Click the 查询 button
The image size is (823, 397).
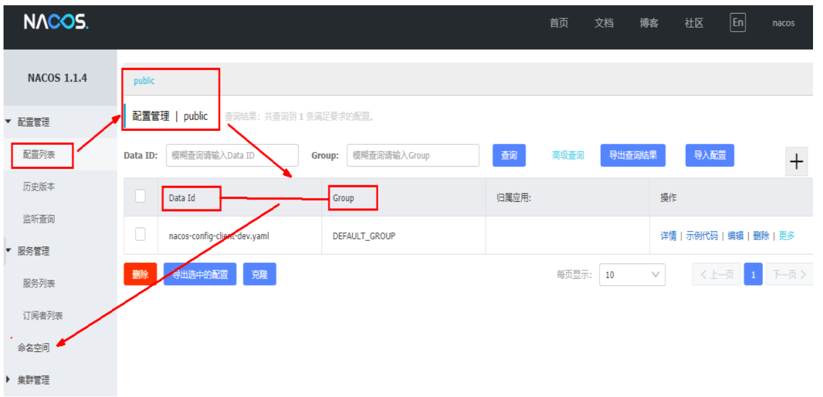pyautogui.click(x=509, y=155)
